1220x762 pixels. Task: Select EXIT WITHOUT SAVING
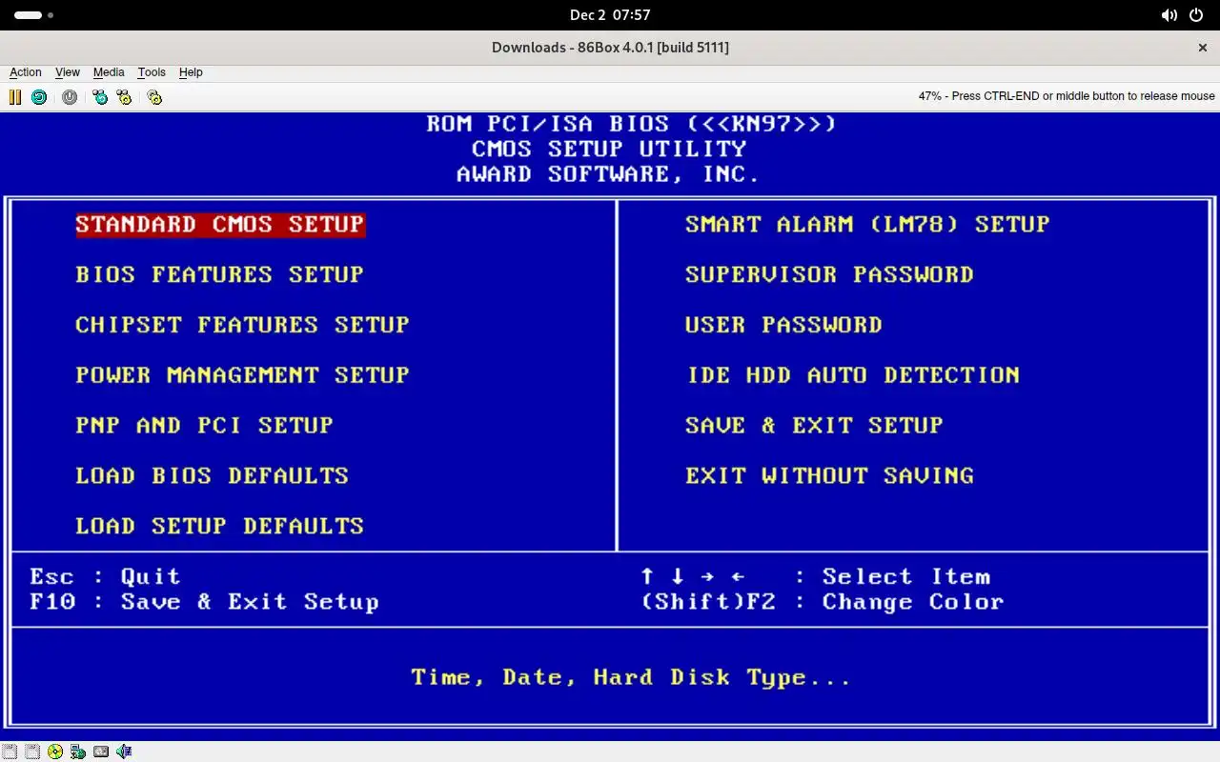[x=829, y=476]
